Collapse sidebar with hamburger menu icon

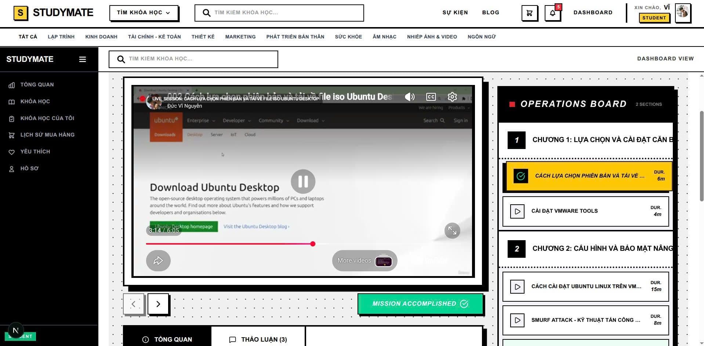click(x=83, y=59)
